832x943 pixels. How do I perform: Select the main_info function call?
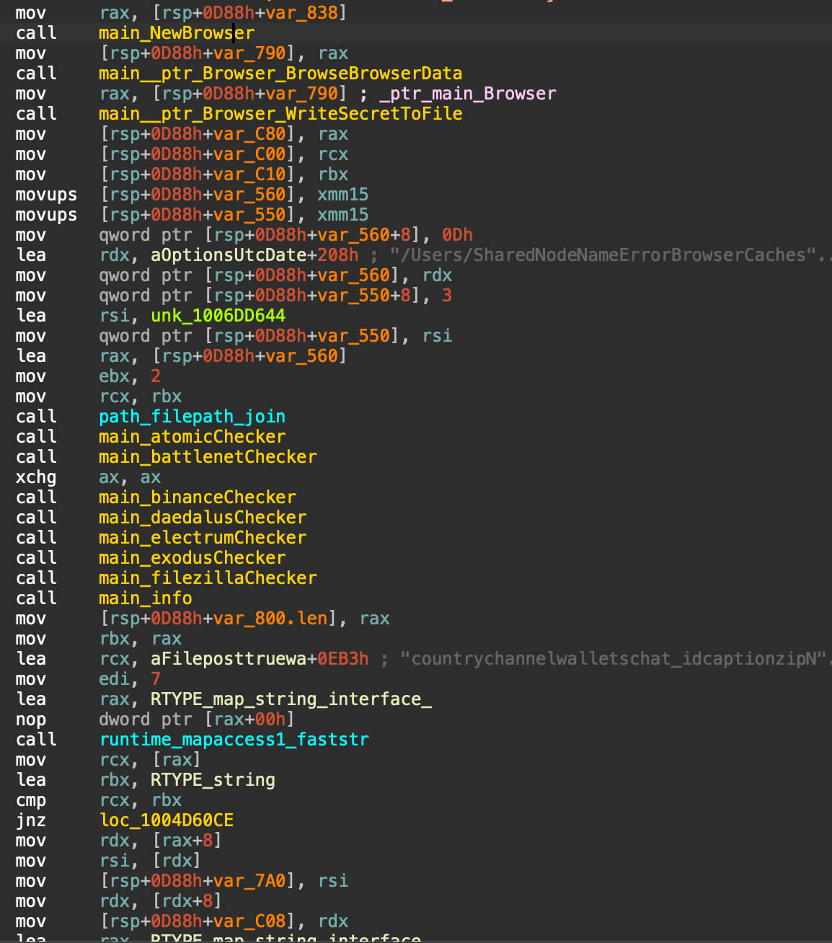(x=145, y=598)
